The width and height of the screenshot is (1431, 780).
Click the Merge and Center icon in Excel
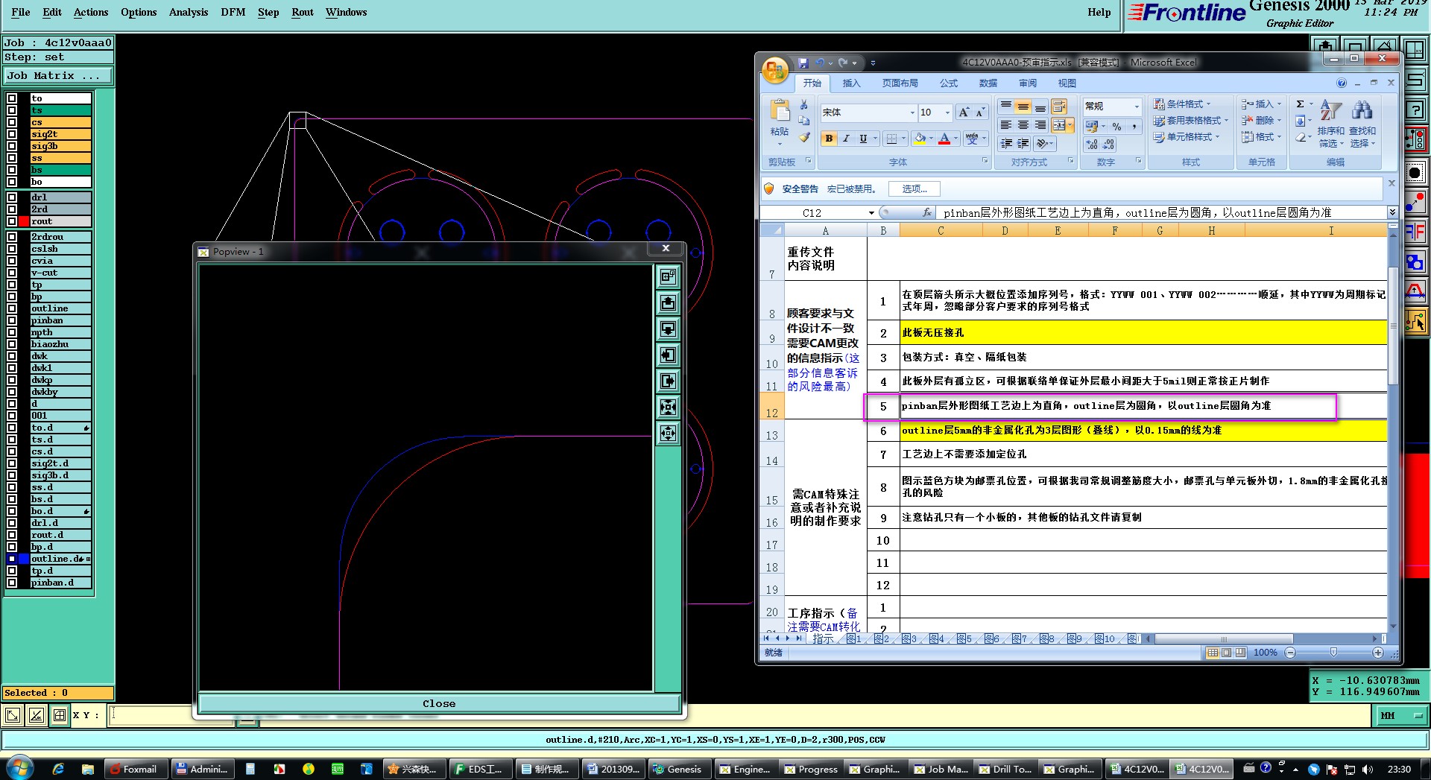1059,125
